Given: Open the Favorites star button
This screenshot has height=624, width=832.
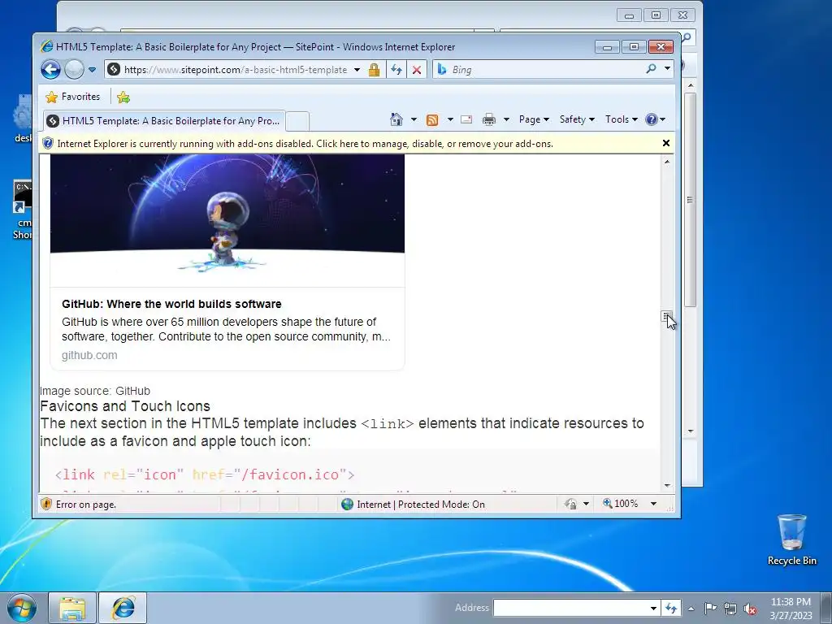Looking at the screenshot, I should (72, 97).
